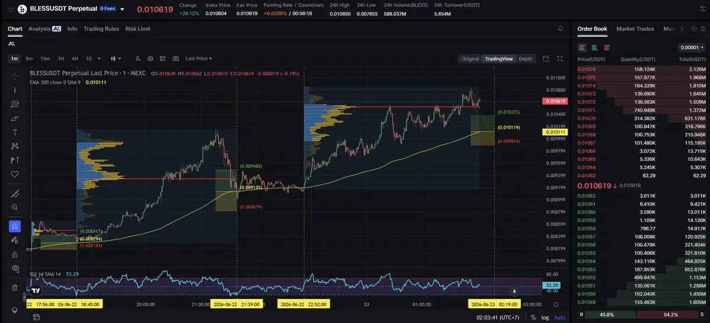
Task: Remove drawings with trash icon
Action: tap(15, 288)
